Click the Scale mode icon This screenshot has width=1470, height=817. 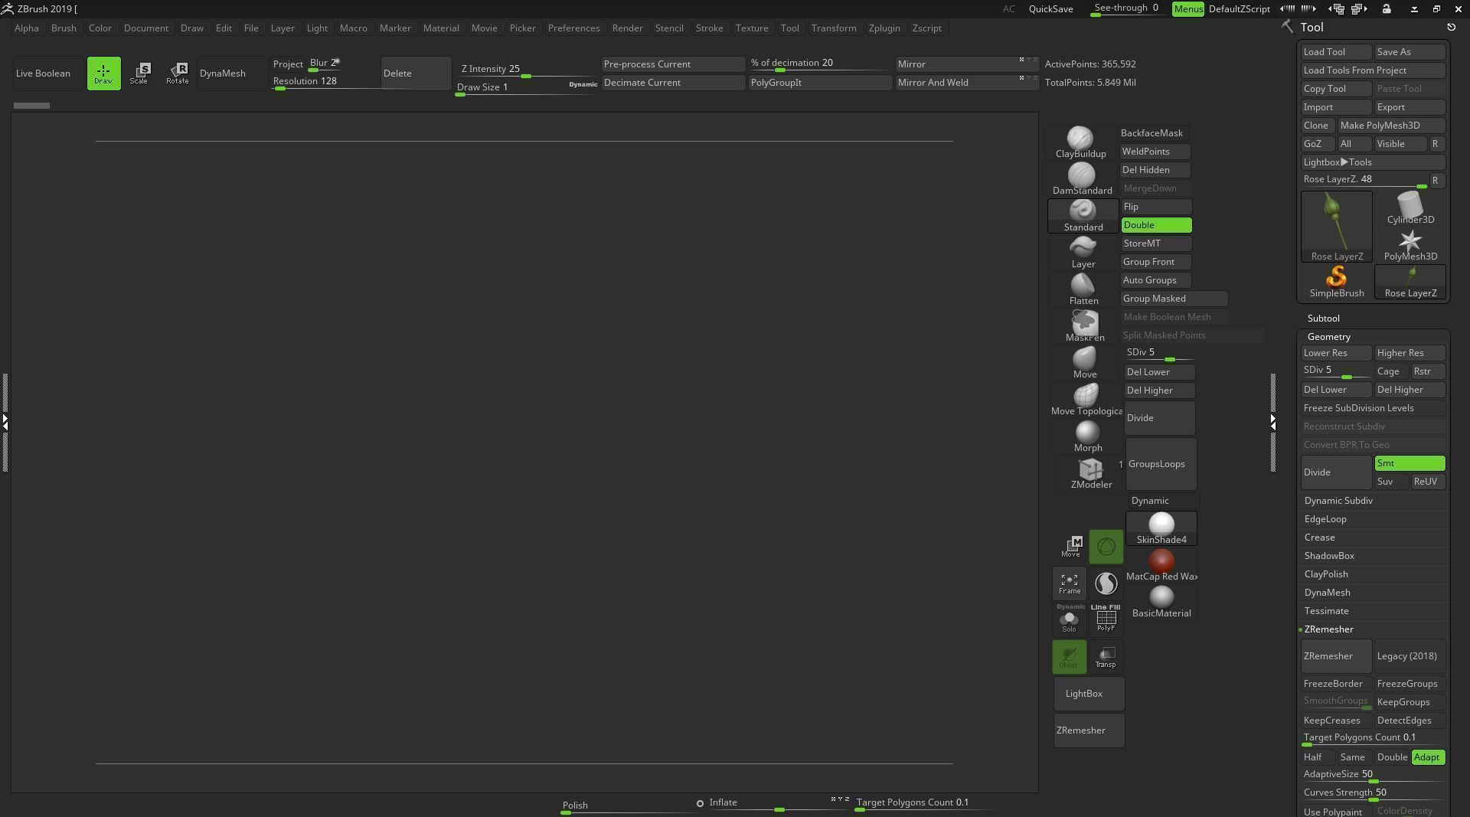point(139,74)
